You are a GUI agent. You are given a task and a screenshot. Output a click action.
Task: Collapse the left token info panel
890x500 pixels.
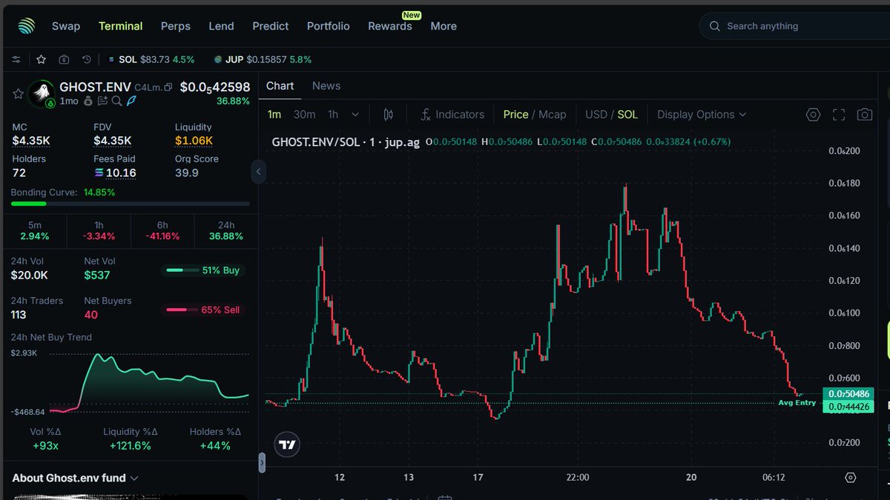click(258, 172)
